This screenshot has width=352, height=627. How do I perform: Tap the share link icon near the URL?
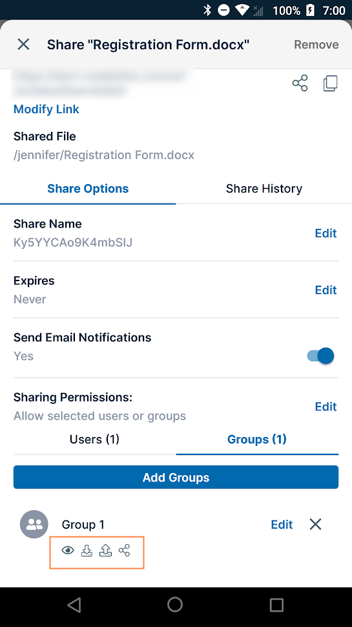click(300, 83)
